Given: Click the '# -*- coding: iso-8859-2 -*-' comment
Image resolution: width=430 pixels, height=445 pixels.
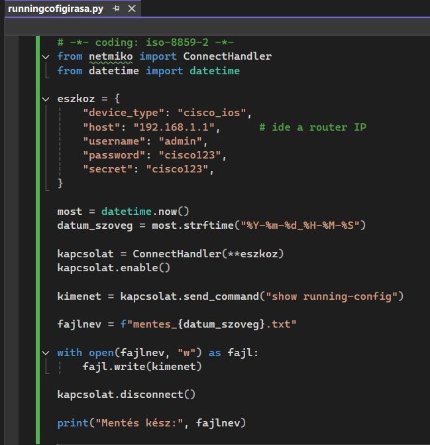Looking at the screenshot, I should (145, 42).
